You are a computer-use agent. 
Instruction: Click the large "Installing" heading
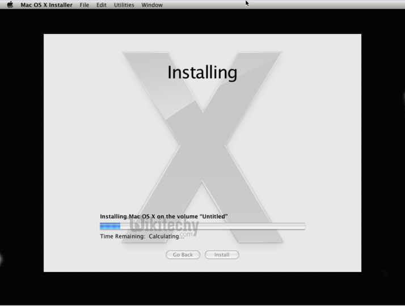click(202, 73)
